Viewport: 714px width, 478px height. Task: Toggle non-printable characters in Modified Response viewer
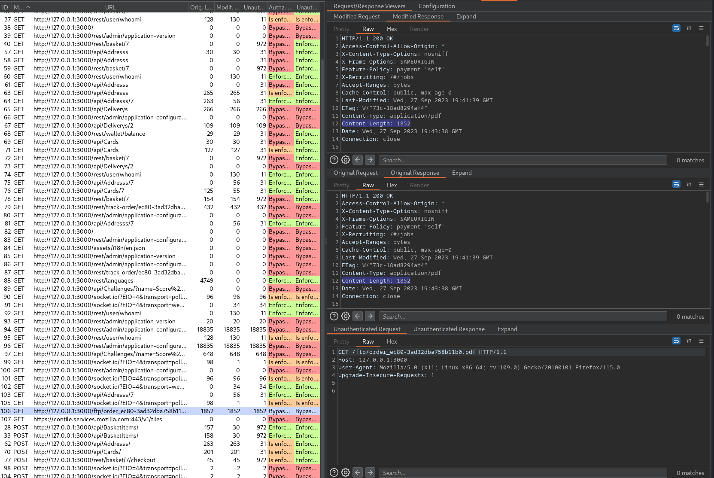689,28
